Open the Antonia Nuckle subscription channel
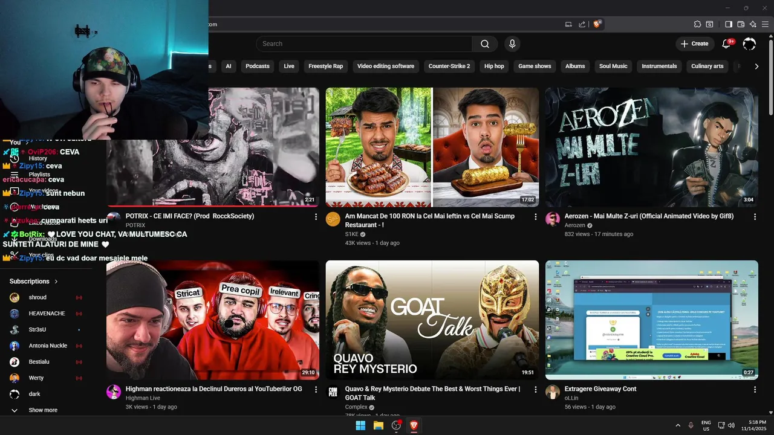The image size is (774, 435). (46, 346)
